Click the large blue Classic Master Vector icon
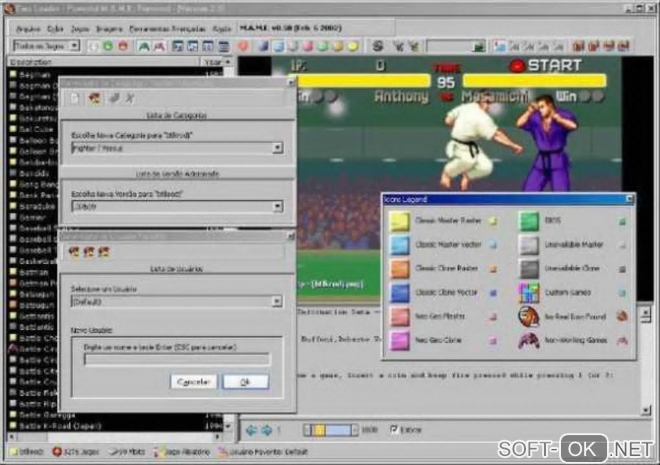 click(x=399, y=245)
